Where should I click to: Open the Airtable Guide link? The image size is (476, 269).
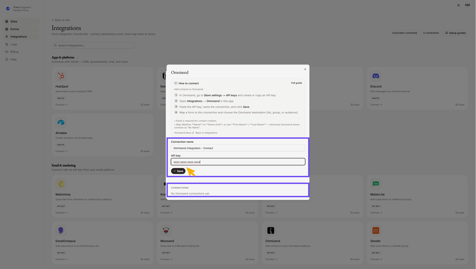[145, 151]
